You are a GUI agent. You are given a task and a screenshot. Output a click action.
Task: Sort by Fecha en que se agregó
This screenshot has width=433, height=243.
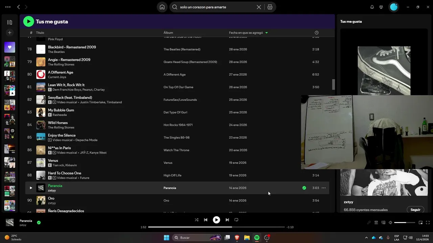[x=248, y=33]
